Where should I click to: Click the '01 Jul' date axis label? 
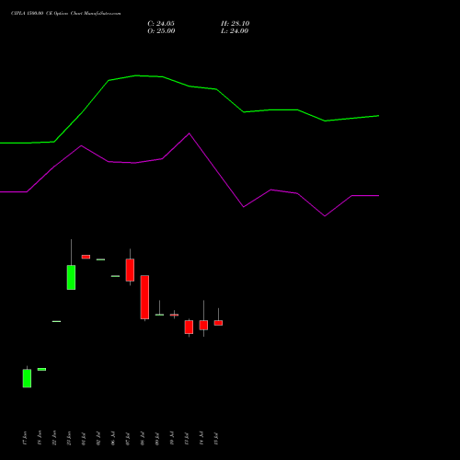(84, 439)
